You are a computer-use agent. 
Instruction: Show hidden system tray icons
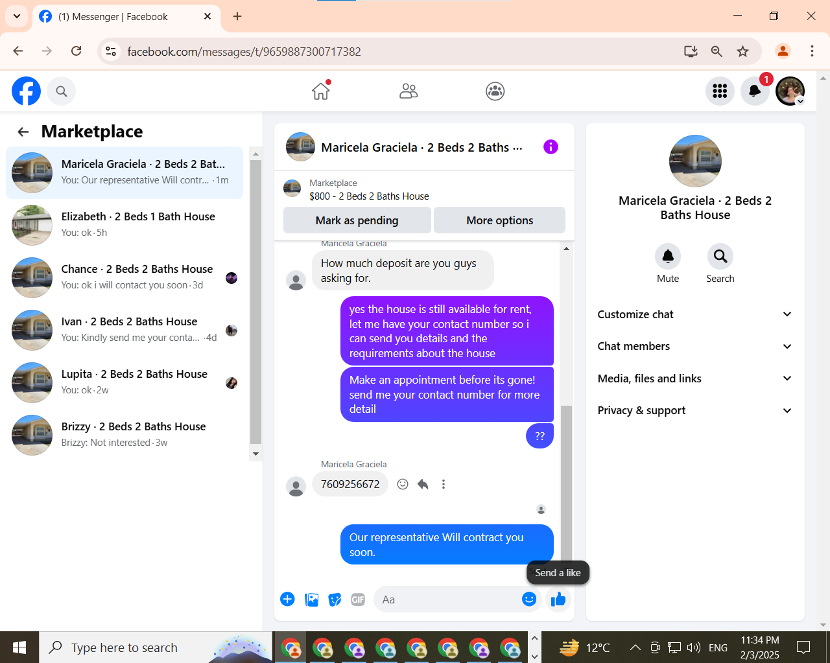(635, 647)
